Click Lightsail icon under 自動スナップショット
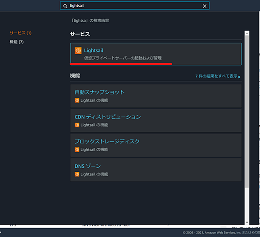The image size is (260, 237). (77, 100)
